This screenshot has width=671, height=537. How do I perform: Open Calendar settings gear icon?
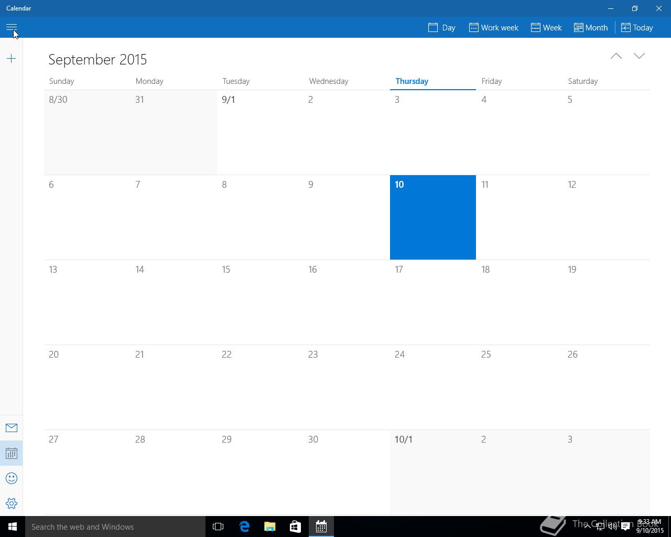[12, 503]
